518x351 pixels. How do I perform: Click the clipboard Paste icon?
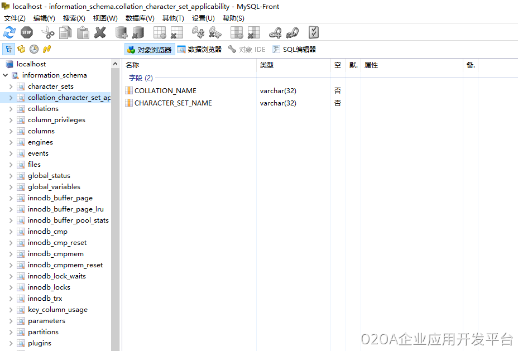83,33
